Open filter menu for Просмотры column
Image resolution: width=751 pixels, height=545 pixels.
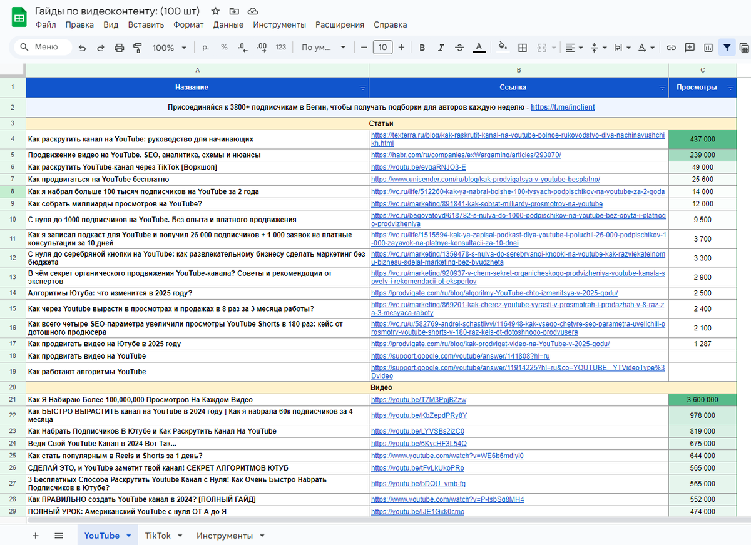[730, 88]
